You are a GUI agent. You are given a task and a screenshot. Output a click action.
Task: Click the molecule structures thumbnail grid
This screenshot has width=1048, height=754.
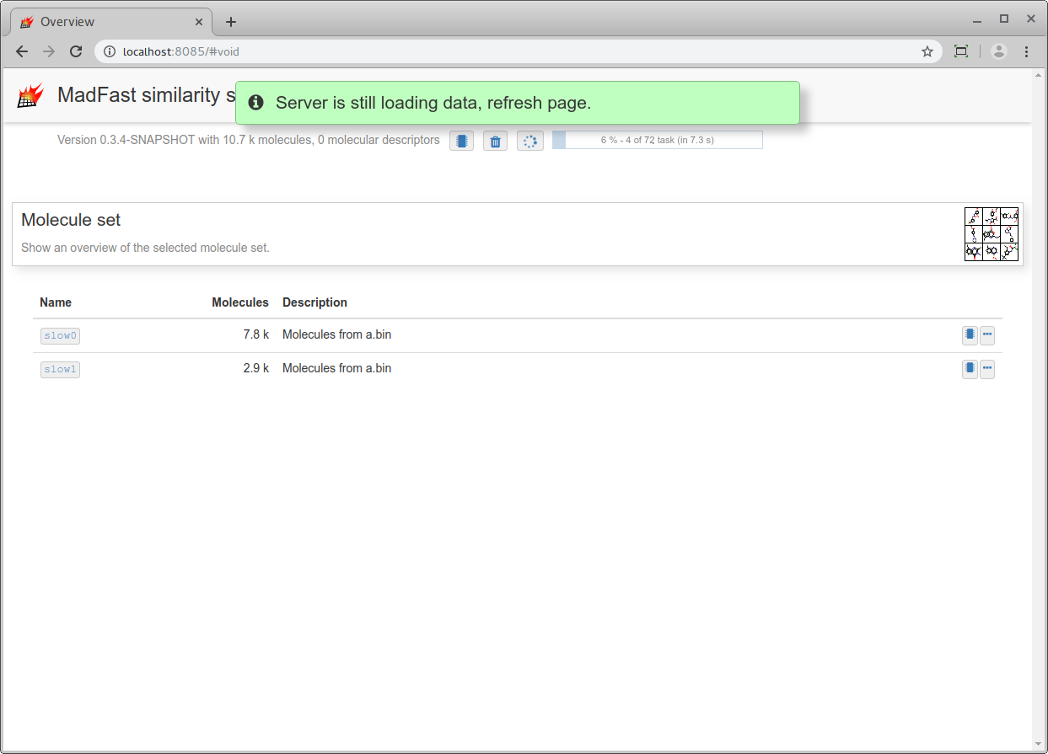point(991,233)
